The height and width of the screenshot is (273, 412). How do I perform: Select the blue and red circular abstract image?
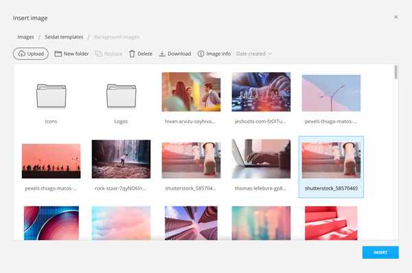tap(51, 223)
